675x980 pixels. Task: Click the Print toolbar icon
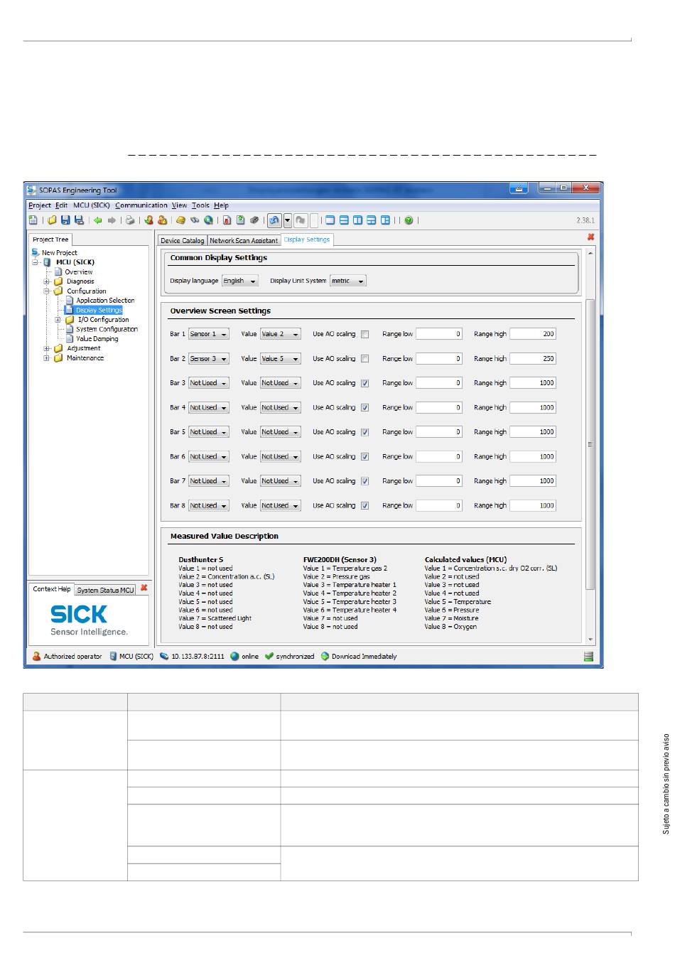click(x=130, y=220)
